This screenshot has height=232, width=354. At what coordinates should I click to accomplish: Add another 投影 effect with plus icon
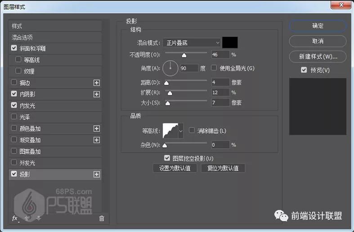(97, 175)
